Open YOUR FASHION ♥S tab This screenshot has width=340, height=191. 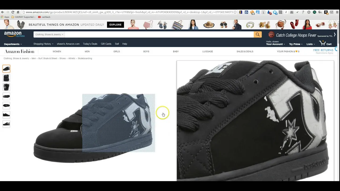point(288,51)
